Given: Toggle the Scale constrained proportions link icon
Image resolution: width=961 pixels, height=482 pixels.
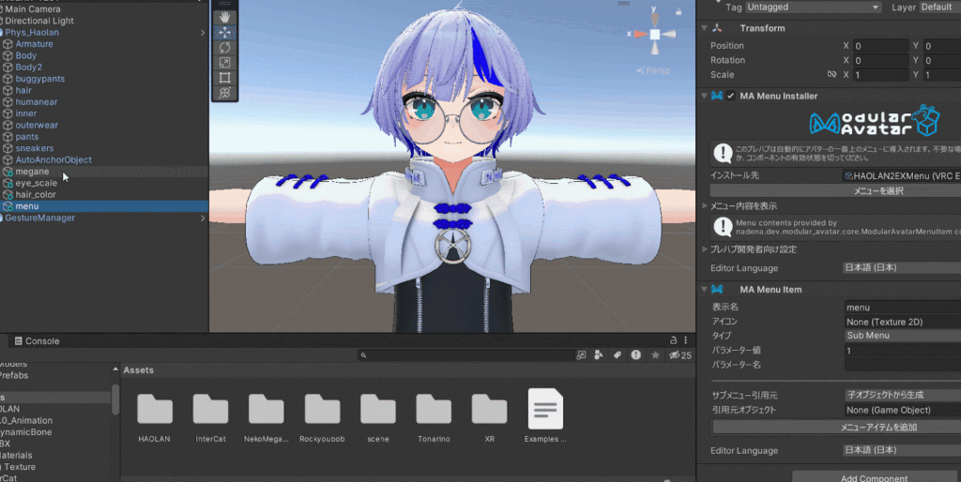Looking at the screenshot, I should click(x=831, y=74).
